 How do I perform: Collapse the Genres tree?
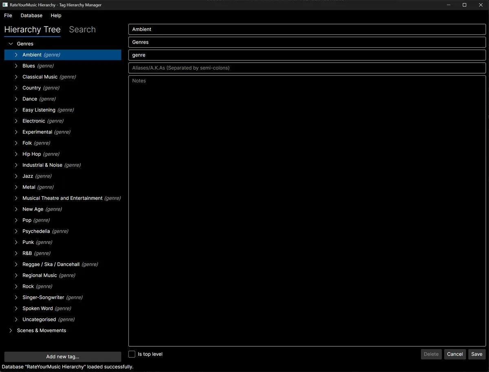point(10,44)
